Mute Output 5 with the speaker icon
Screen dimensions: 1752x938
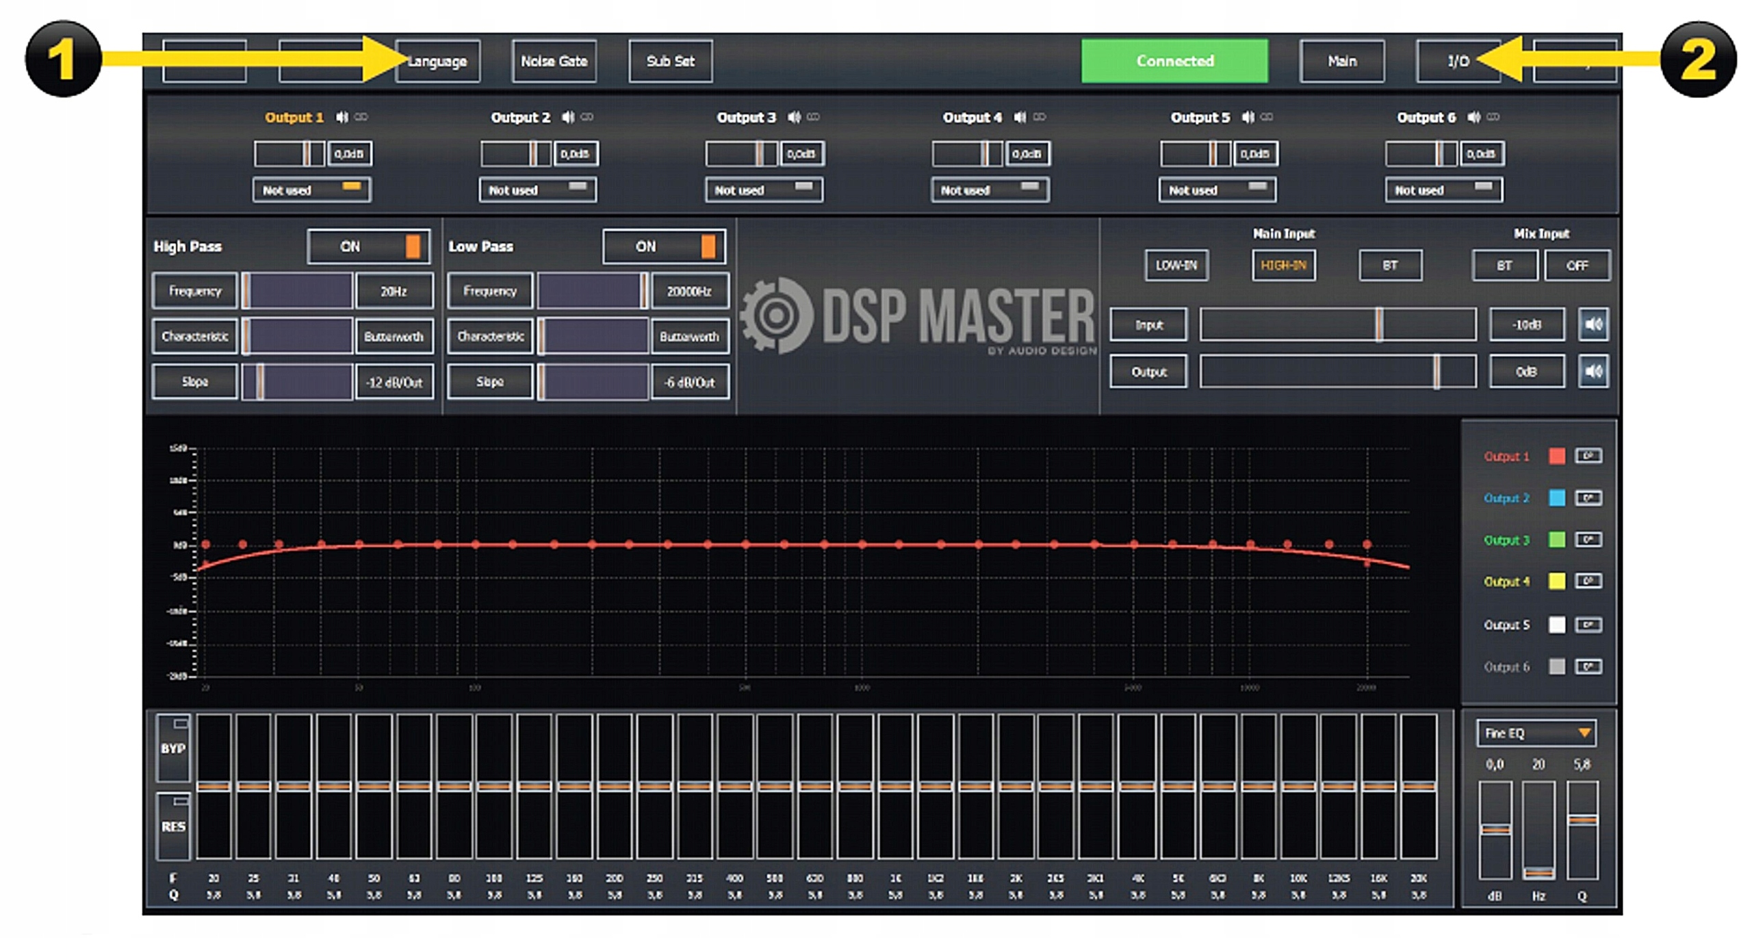point(1248,118)
